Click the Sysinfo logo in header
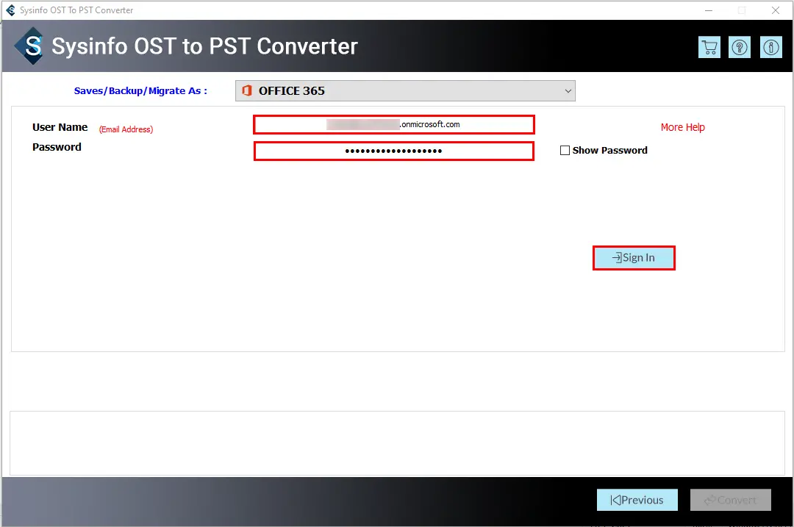794x527 pixels. (30, 46)
